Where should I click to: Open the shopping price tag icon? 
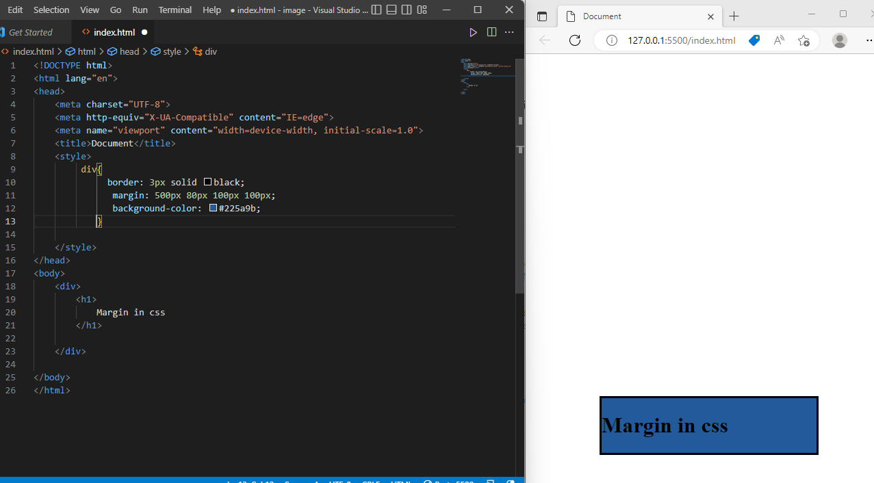[754, 40]
